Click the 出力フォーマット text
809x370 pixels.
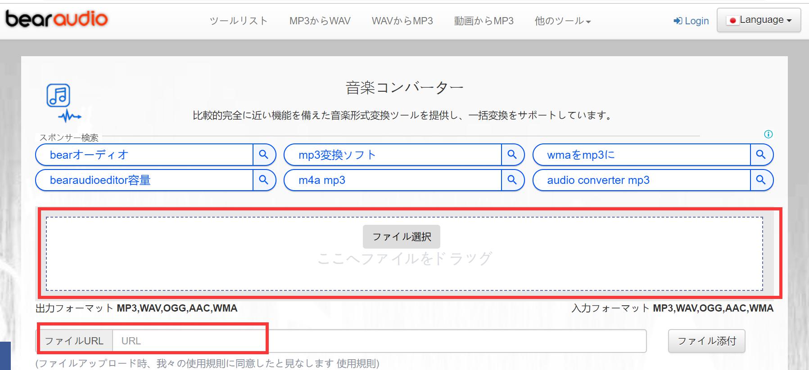click(x=74, y=308)
